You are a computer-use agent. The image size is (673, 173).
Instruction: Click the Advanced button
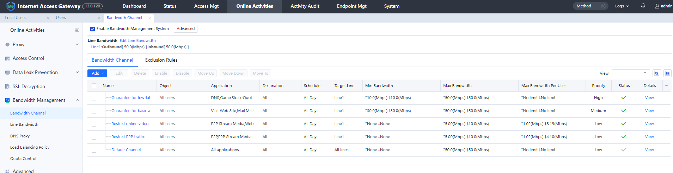pyautogui.click(x=185, y=29)
